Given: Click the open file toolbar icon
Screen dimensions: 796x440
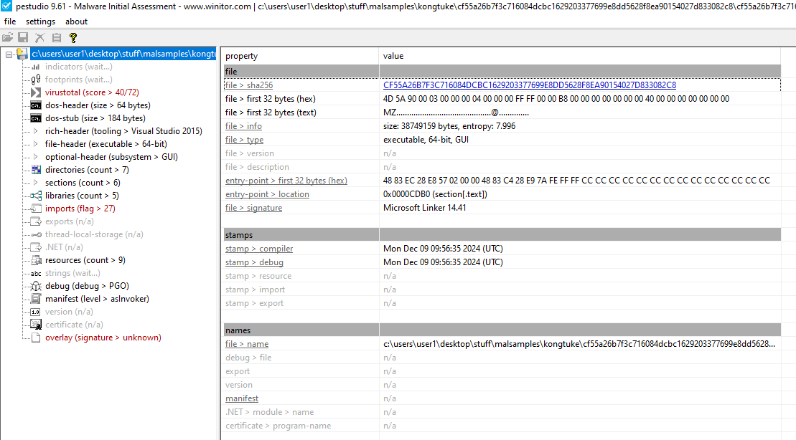Looking at the screenshot, I should pos(7,37).
